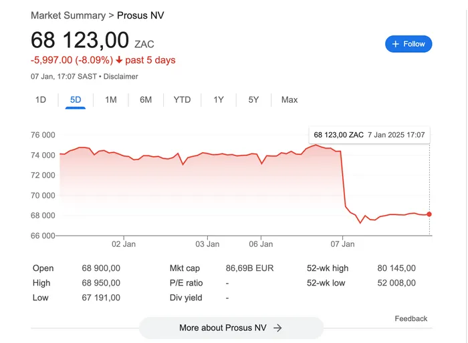Show the 1Y chart range
Image resolution: width=468 pixels, height=343 pixels.
click(219, 100)
